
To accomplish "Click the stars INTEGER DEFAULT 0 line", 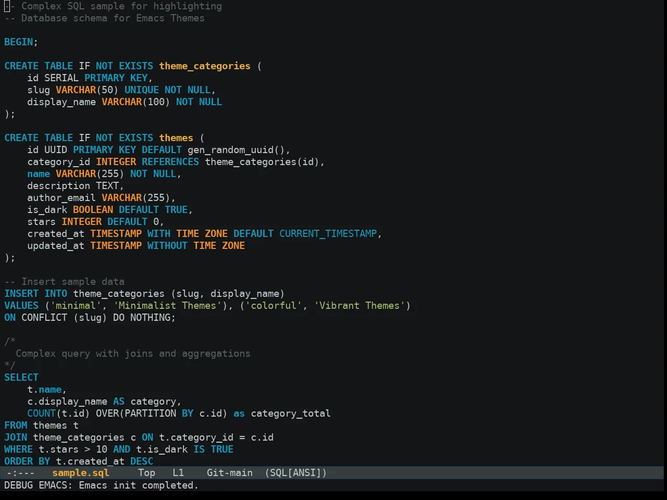I will point(96,222).
